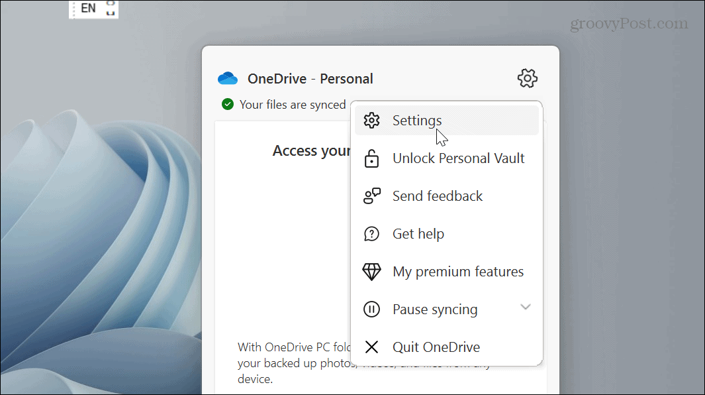Click the 'Access your' heading text

(312, 151)
